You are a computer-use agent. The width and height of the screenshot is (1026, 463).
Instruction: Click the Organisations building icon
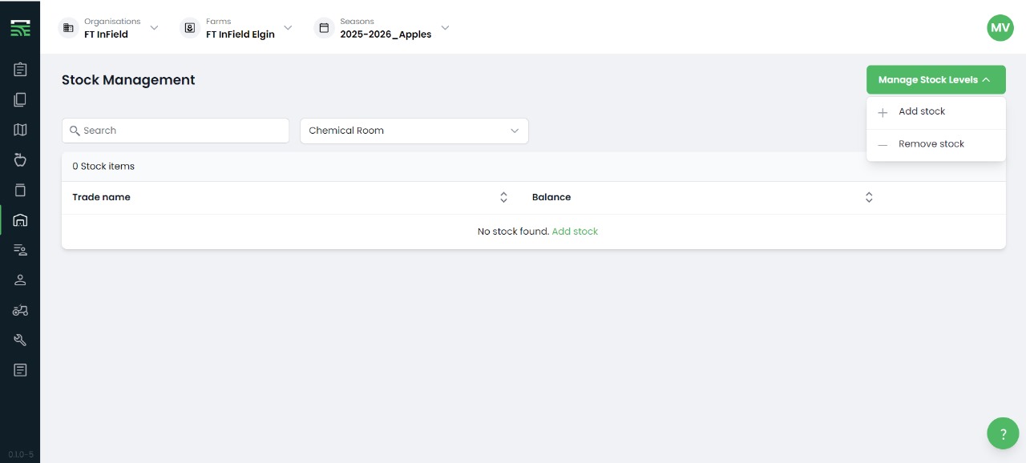[x=68, y=28]
